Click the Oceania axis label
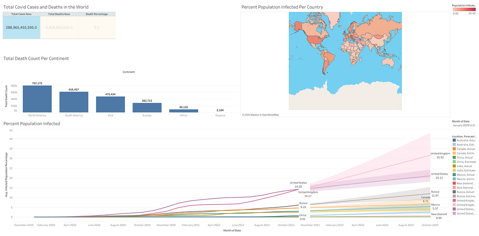Viewport: 479px width, 236px height. point(220,116)
